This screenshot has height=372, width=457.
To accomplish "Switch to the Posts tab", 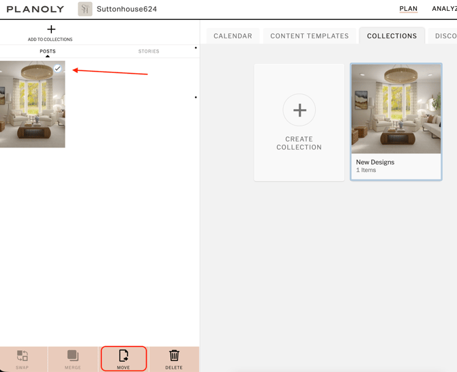I will (x=48, y=51).
